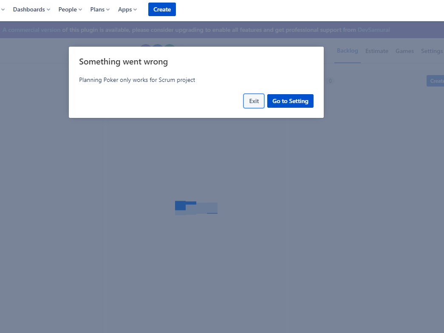Switch to the Backlog tab
The width and height of the screenshot is (444, 333).
point(348,51)
